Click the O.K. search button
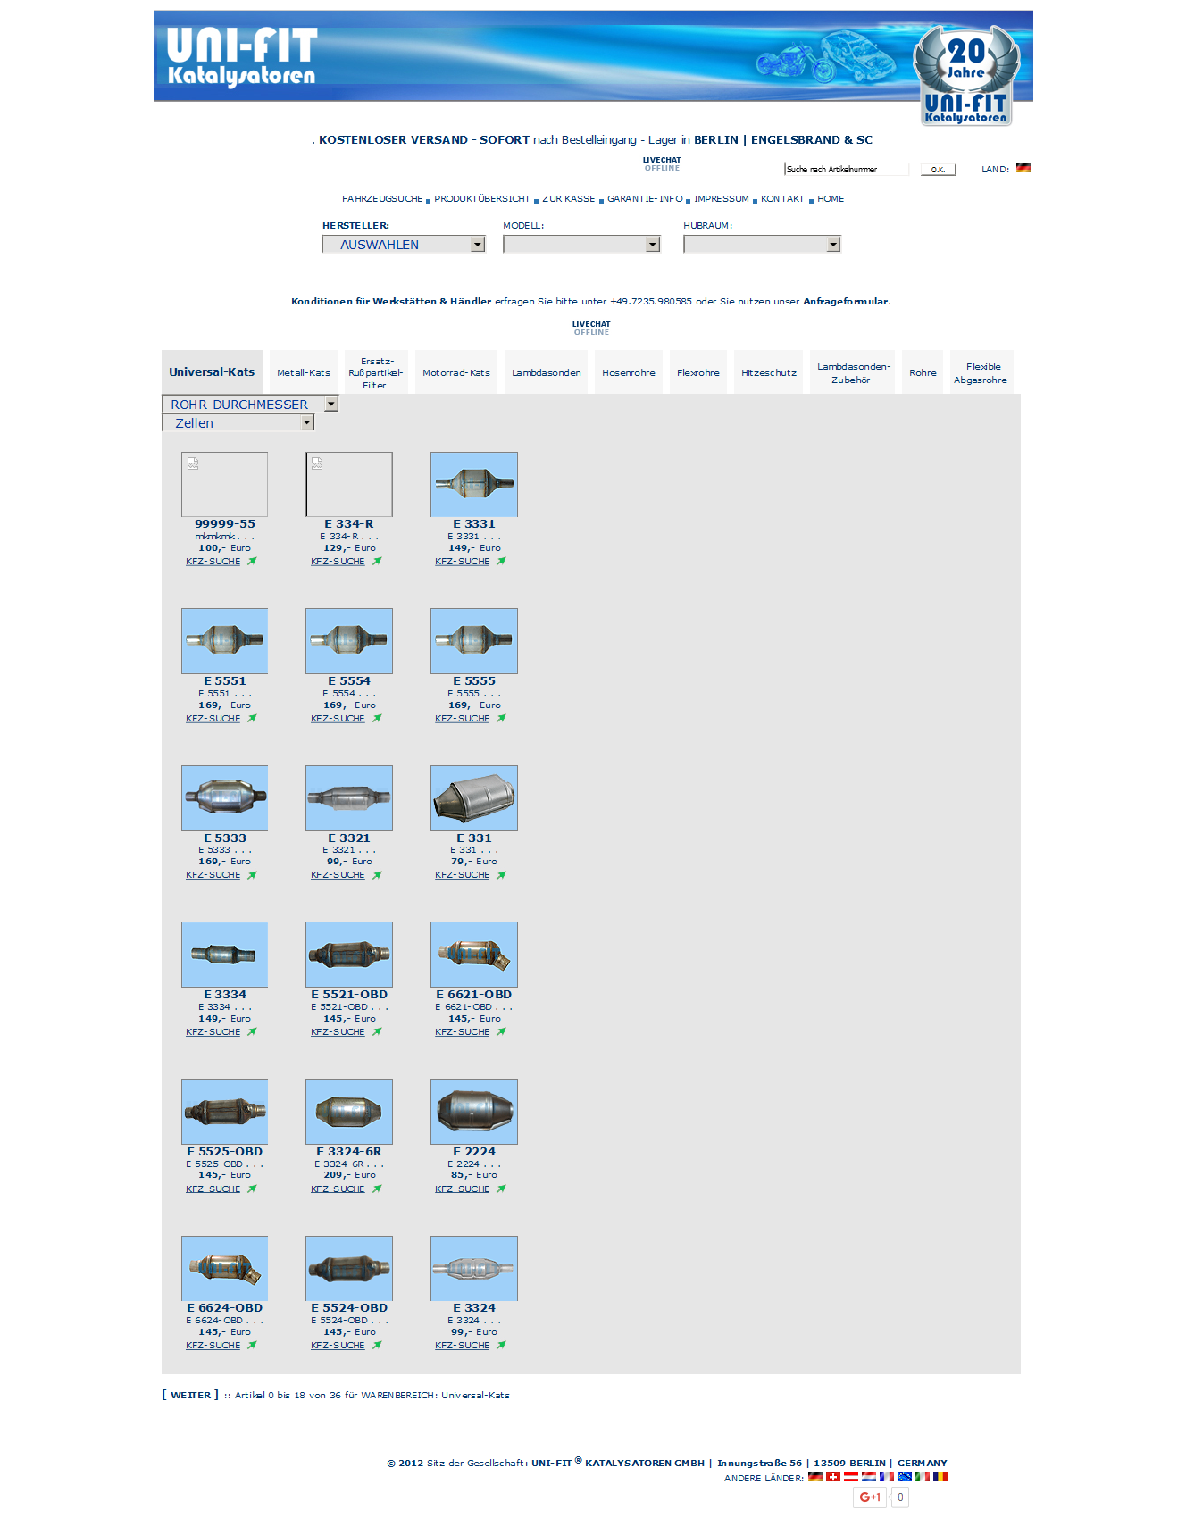 point(938,169)
